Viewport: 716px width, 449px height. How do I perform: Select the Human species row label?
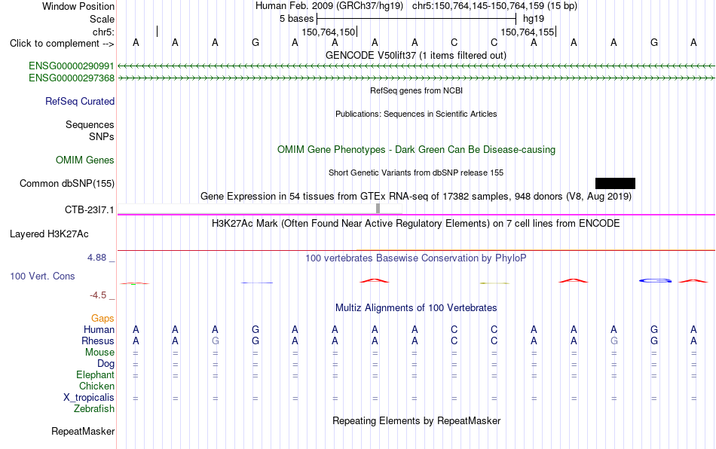tap(99, 329)
